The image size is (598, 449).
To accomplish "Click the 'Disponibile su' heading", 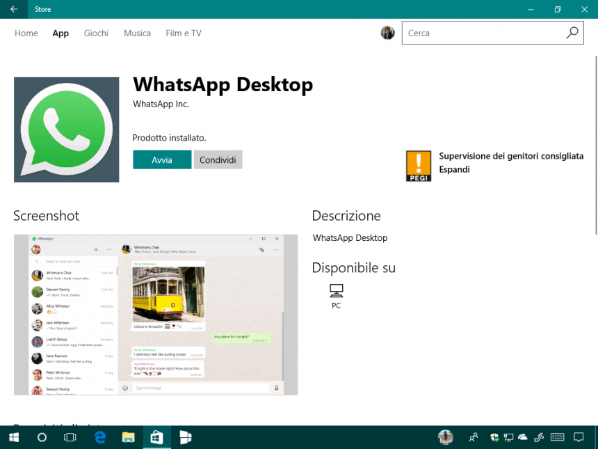I will (x=353, y=267).
